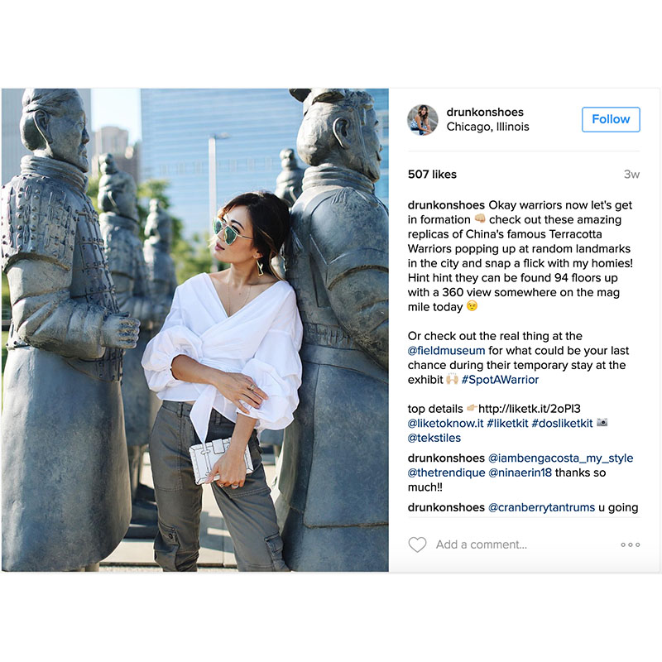The width and height of the screenshot is (662, 662).
Task: Open the three-dot more options menu
Action: click(x=630, y=544)
